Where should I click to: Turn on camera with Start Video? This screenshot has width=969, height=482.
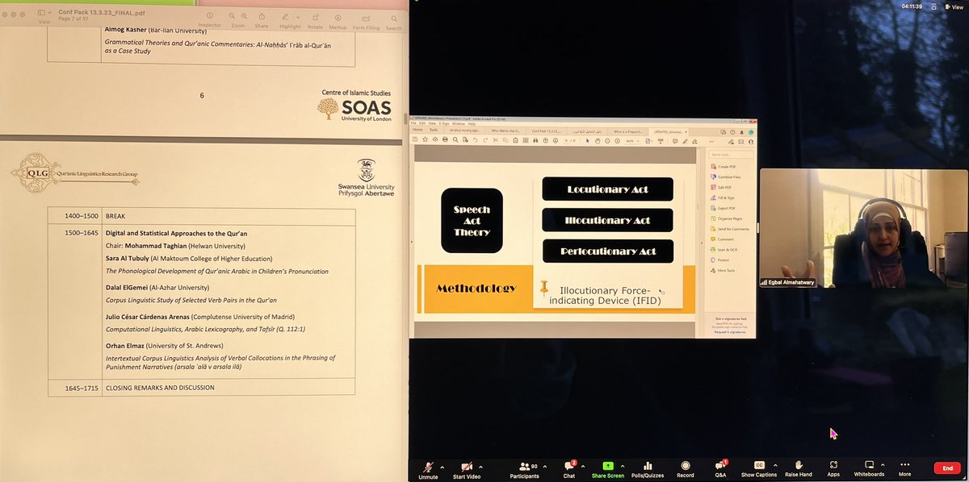click(468, 468)
